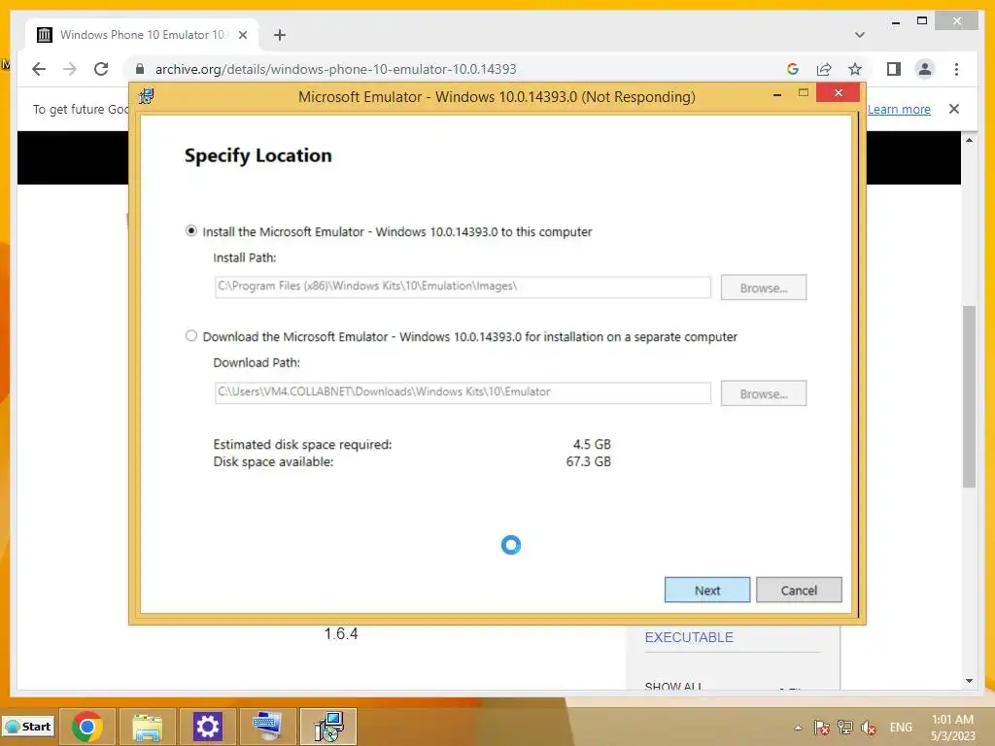The image size is (995, 746).
Task: Minimize the Microsoft Emulator setup window
Action: (776, 94)
